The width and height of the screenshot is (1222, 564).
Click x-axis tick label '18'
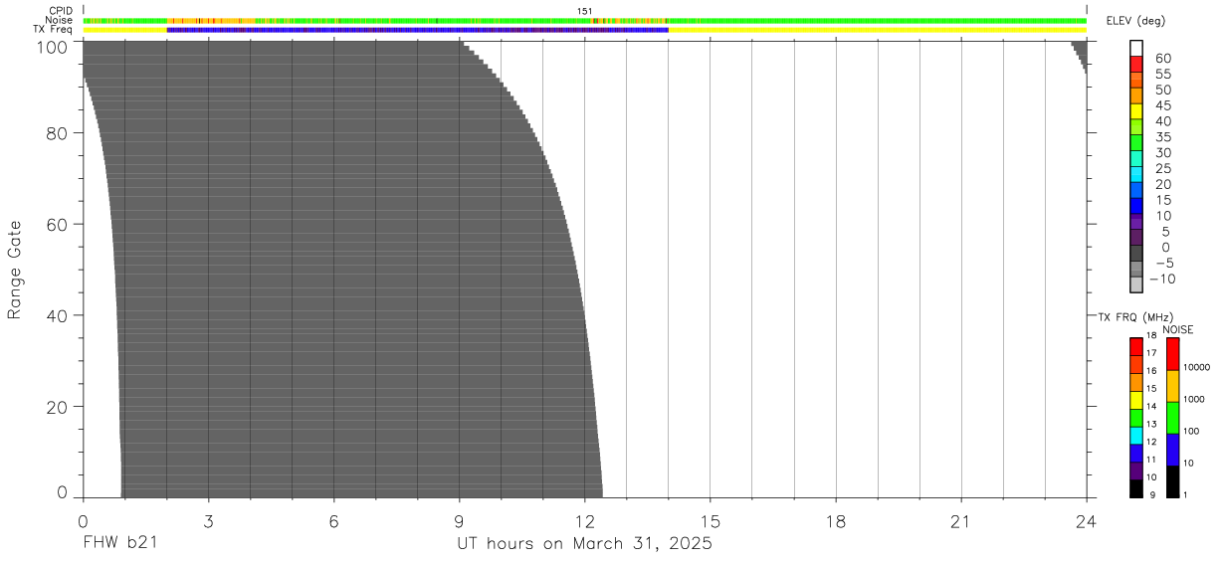click(836, 522)
